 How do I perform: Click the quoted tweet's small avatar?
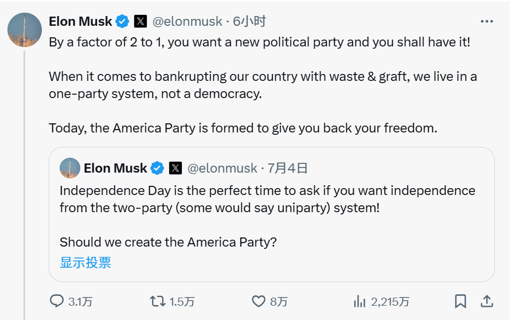click(70, 168)
